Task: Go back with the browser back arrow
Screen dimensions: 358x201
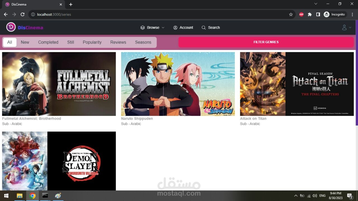Action: click(x=6, y=14)
